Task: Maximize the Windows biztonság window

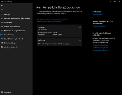Action: coord(115,2)
